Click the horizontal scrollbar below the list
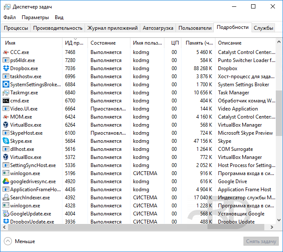Viewport: 283px width, 252px height. pos(127,227)
